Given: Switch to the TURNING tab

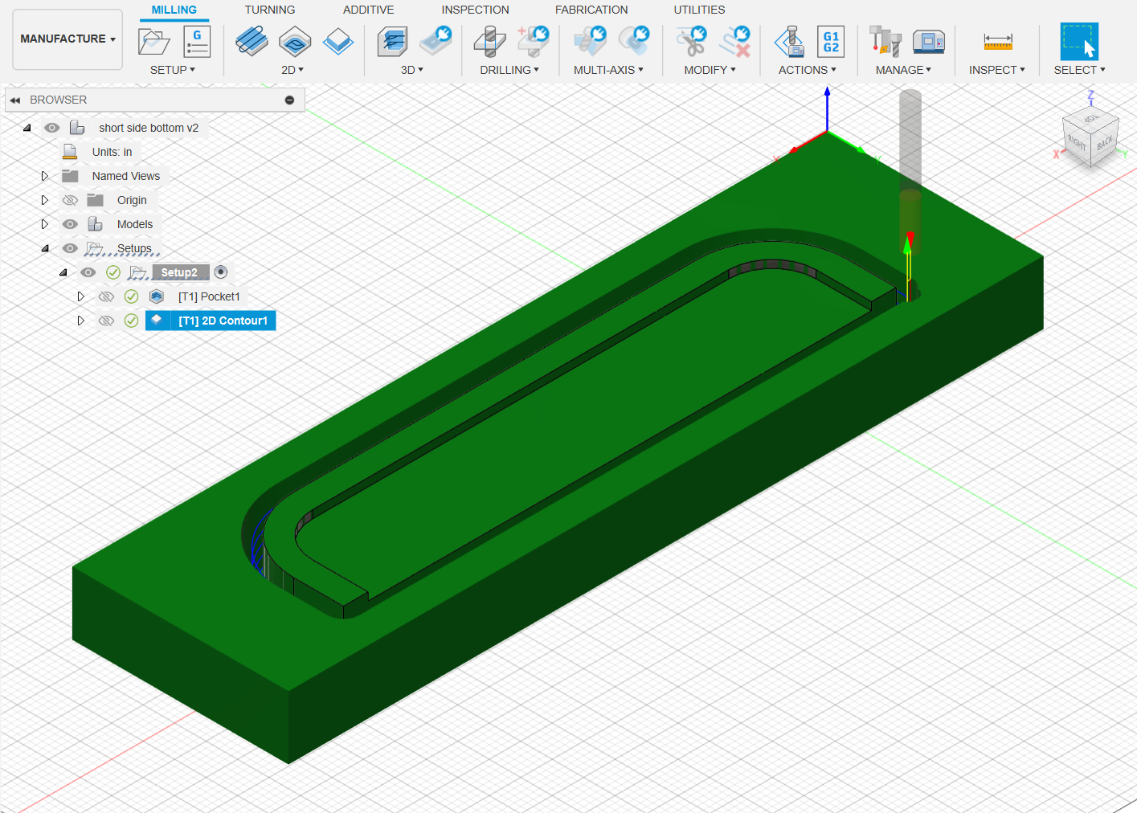Looking at the screenshot, I should tap(270, 10).
